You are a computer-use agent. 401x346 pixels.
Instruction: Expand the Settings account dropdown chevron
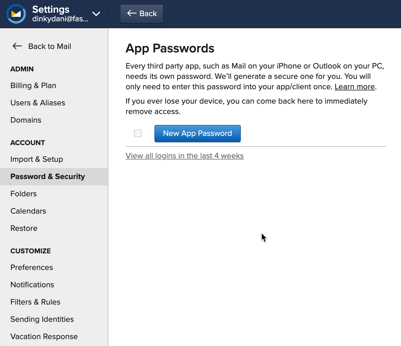(96, 14)
